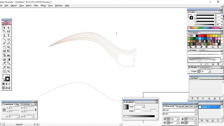224x126 pixels.
Task: Create new layer in Layers panel
Action: coord(212,120)
